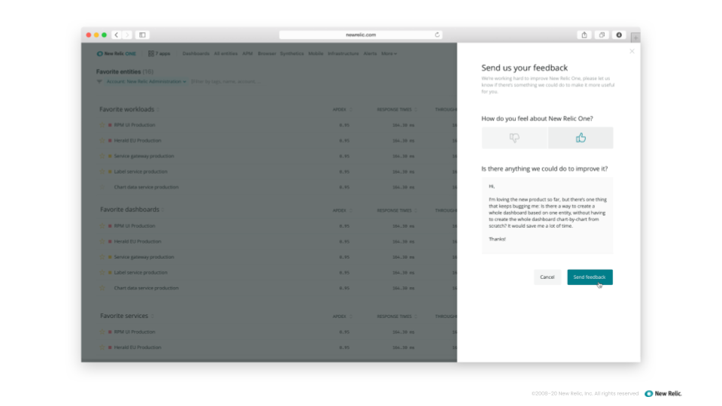This screenshot has height=406, width=722.
Task: Toggle star for Herald EU Production dashboard
Action: (x=102, y=241)
